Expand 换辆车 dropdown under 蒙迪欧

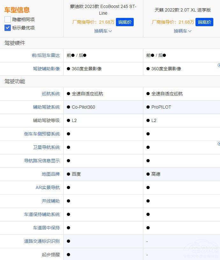point(103,31)
